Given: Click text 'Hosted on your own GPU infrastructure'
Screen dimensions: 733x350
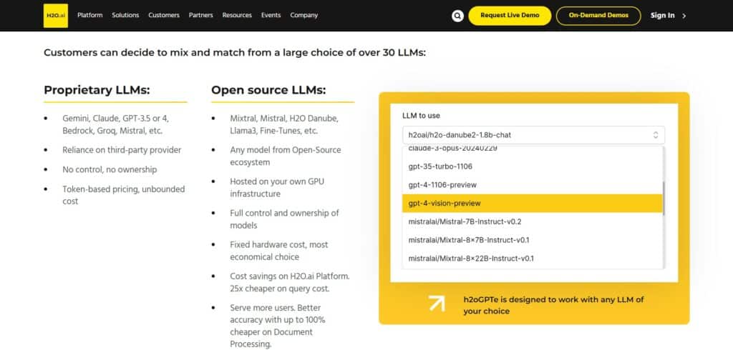Looking at the screenshot, I should pyautogui.click(x=278, y=187).
